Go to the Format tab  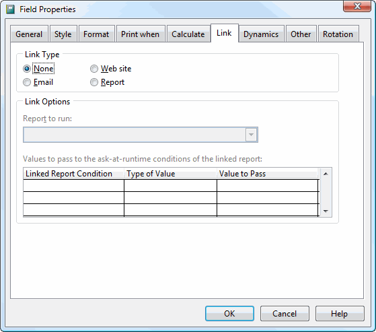click(x=96, y=34)
